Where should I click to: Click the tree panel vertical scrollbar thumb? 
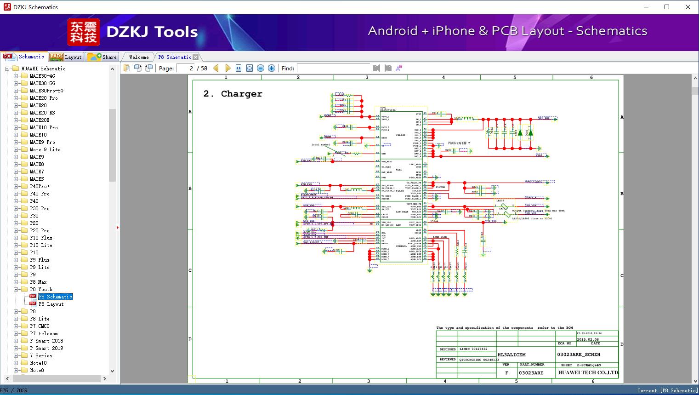(x=112, y=145)
